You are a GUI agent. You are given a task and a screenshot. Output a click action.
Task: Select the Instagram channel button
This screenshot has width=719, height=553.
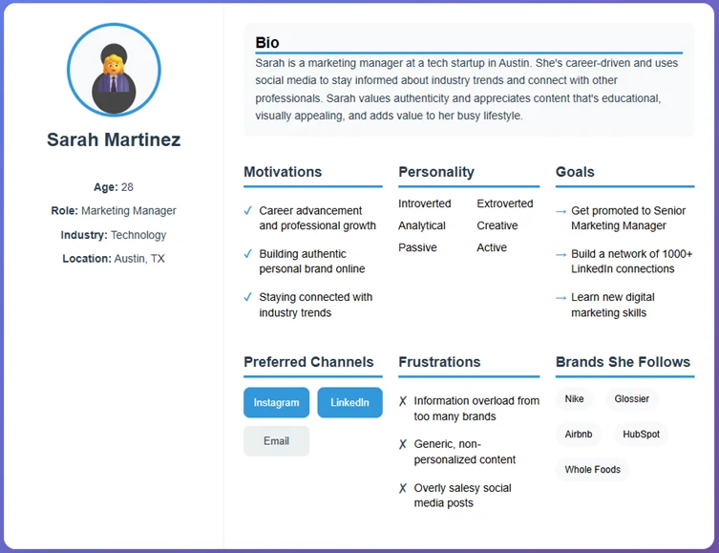coord(277,403)
